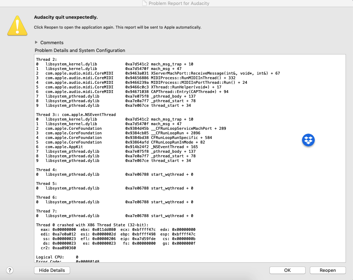
Task: Click the Comments label
Action: [x=52, y=42]
